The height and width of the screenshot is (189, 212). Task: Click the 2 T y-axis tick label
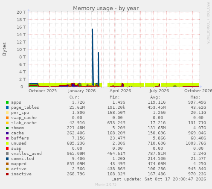(22, 79)
